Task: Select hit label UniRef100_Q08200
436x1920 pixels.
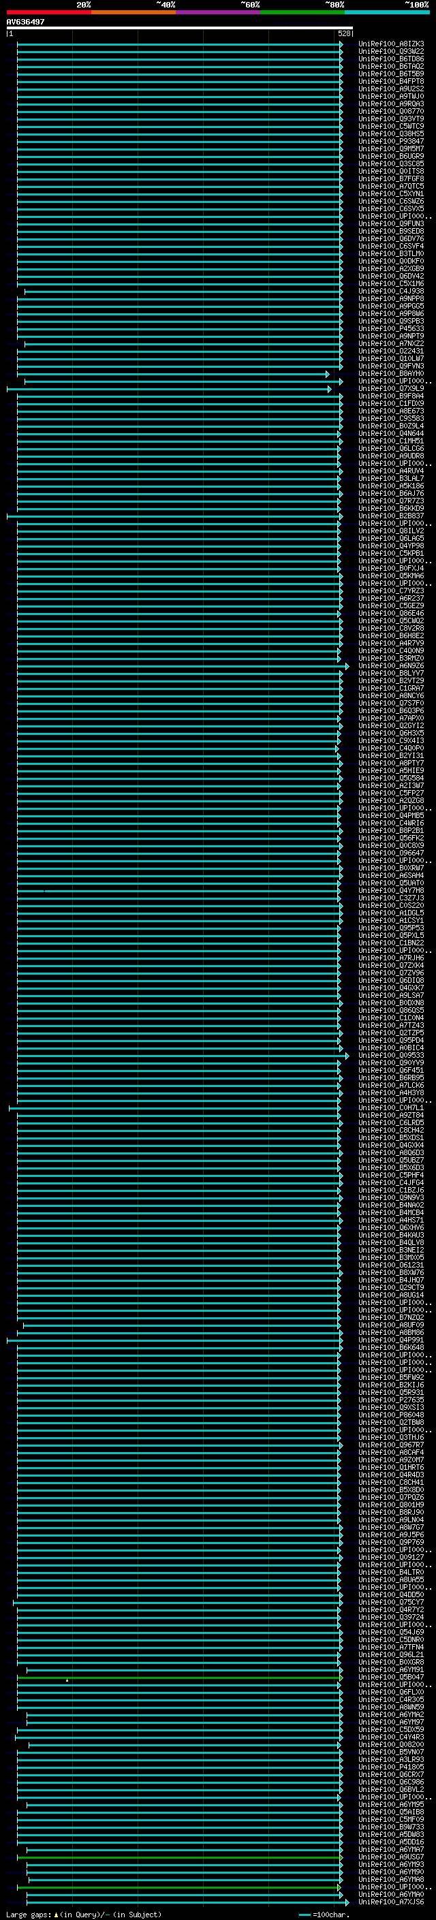Action: pos(391,1744)
